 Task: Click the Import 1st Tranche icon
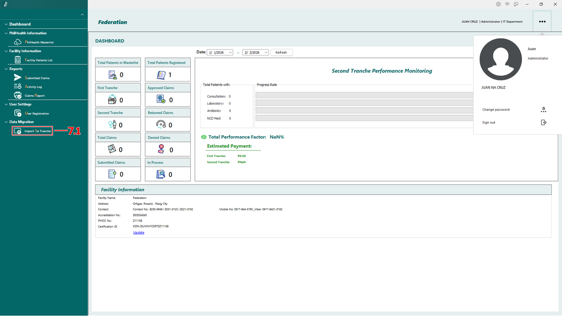(18, 131)
